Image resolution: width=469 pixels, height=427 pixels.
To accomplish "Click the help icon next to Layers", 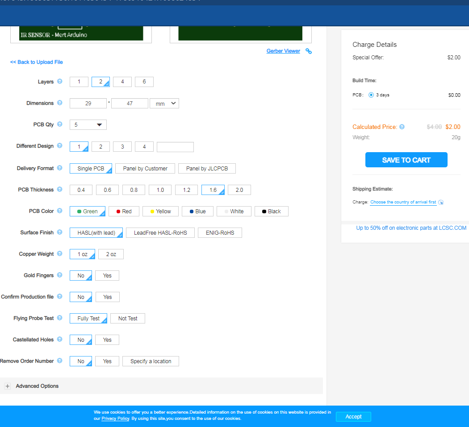I will click(60, 82).
